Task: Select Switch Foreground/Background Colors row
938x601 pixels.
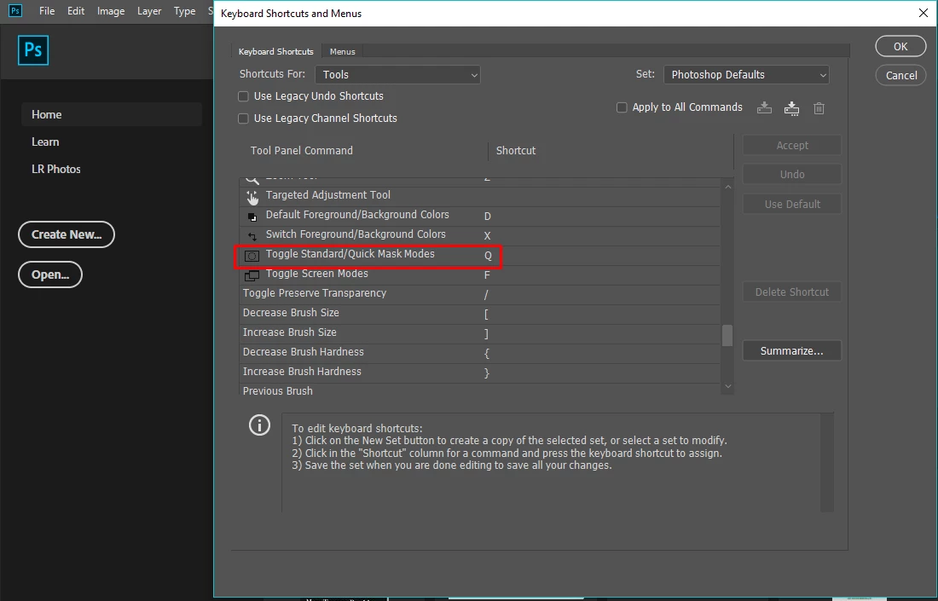Action: [x=480, y=235]
